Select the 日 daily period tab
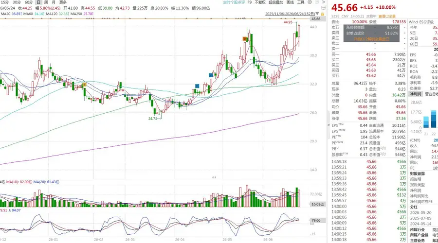 pos(38,2)
